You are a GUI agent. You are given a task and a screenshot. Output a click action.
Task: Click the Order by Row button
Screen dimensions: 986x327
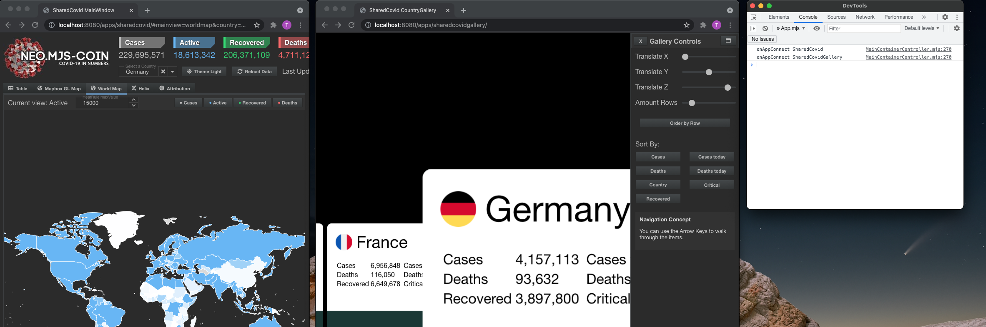685,123
